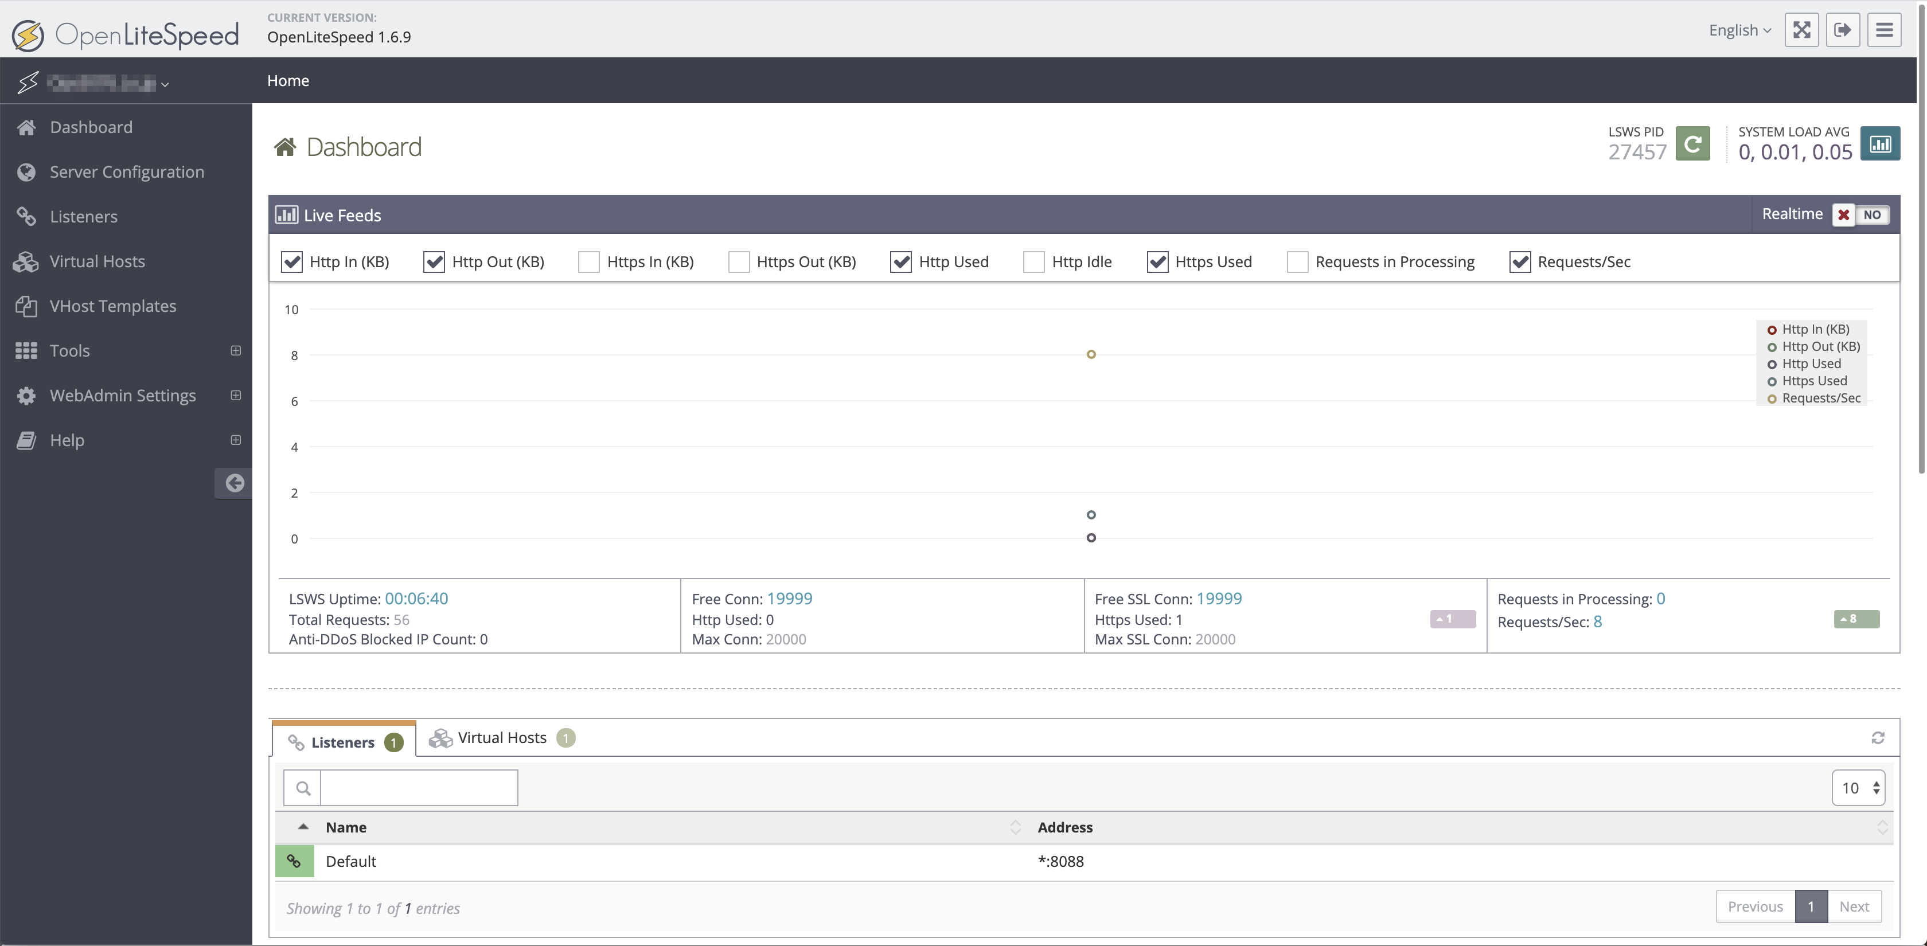Open the hamburger menu in the header
1927x946 pixels.
1885,30
